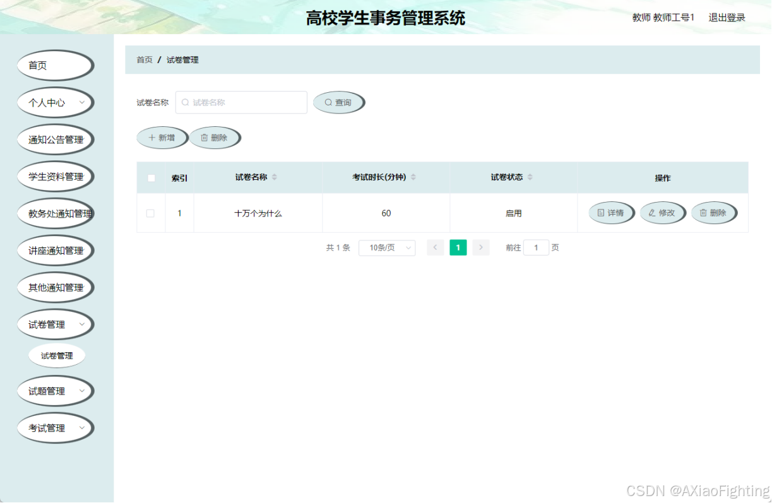Screen dimensions: 772x503
Task: Click the next page arrow
Action: (481, 248)
